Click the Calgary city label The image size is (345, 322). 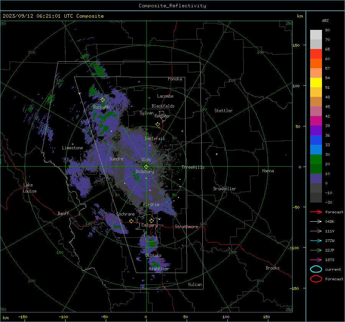[x=149, y=225]
